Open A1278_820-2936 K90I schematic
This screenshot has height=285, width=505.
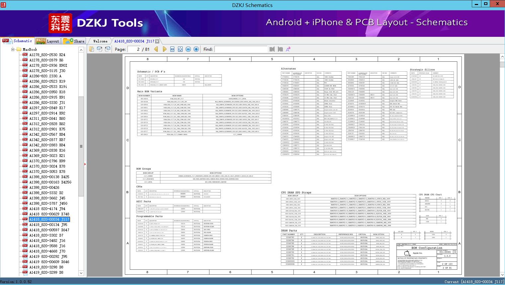click(x=48, y=65)
